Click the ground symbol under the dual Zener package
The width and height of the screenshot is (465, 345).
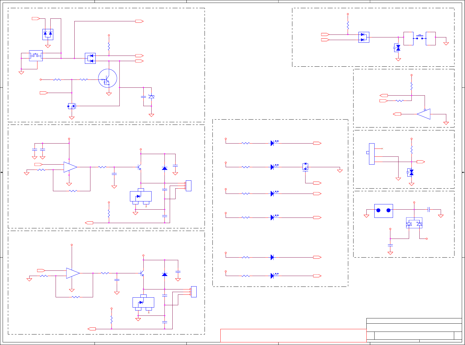(x=48, y=46)
